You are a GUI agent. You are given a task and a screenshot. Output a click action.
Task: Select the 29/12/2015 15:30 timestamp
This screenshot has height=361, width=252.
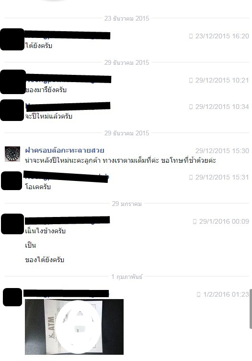point(222,151)
